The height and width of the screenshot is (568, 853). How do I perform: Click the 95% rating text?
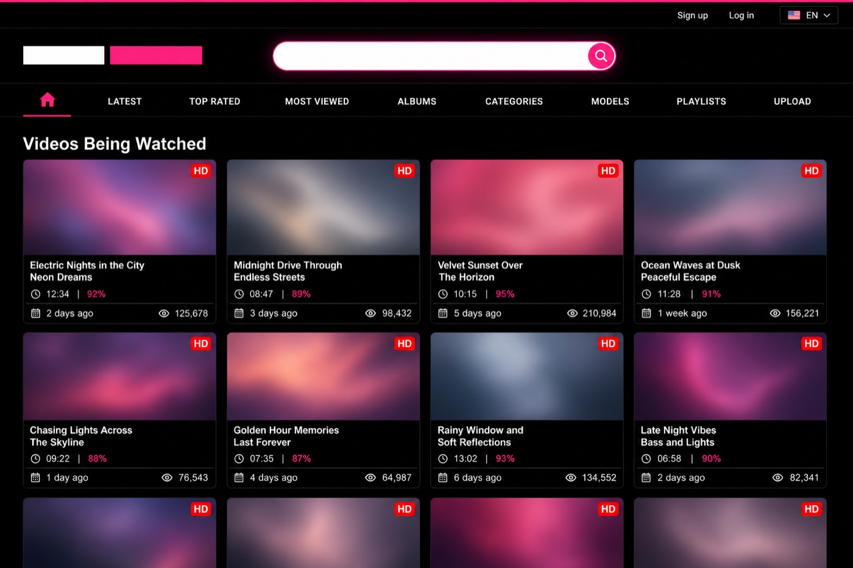pyautogui.click(x=505, y=294)
